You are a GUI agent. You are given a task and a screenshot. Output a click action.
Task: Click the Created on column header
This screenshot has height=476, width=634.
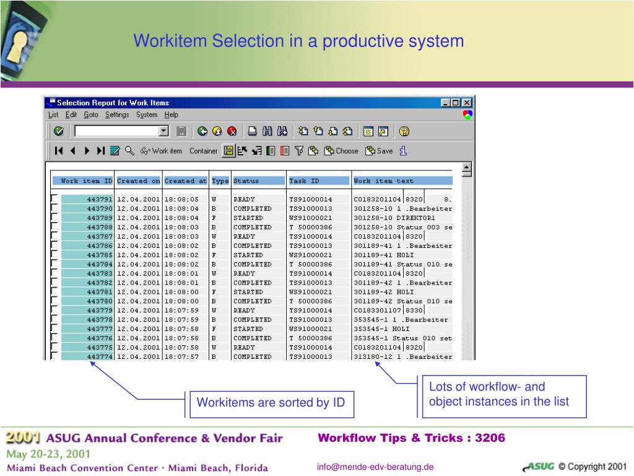138,181
